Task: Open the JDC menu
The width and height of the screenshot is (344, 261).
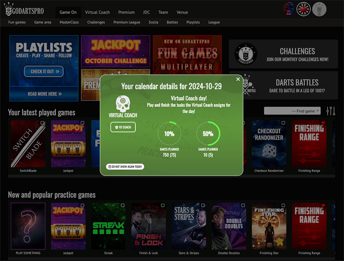Action: click(x=146, y=12)
